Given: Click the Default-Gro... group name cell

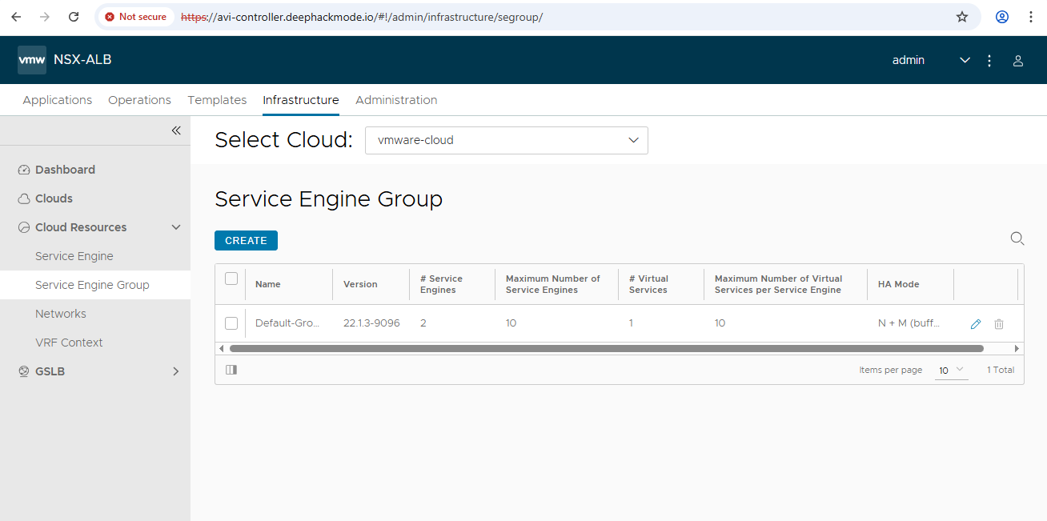Looking at the screenshot, I should 287,323.
